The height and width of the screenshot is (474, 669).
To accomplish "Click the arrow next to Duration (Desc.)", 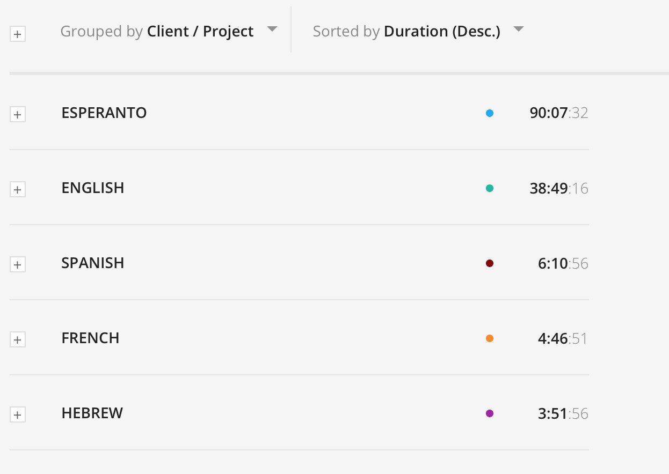I will click(x=518, y=29).
